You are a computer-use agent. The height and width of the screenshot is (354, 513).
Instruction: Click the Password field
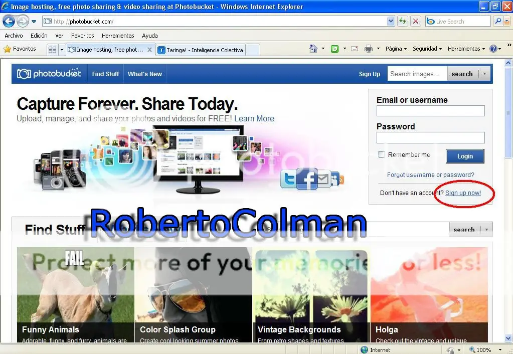pos(431,138)
